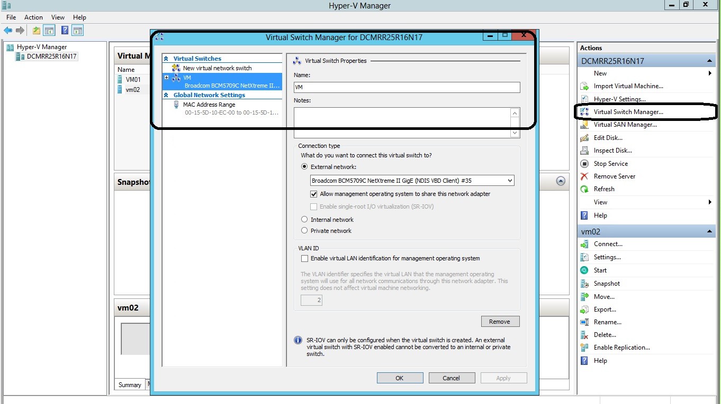Image resolution: width=721 pixels, height=404 pixels.
Task: Click Help in vm02 actions section
Action: coord(600,361)
